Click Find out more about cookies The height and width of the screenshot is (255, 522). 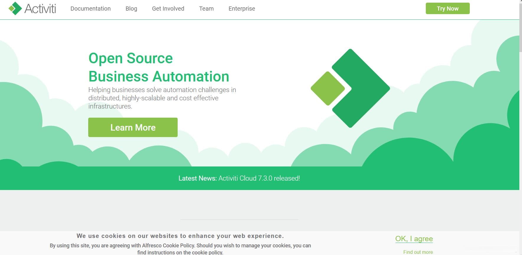click(x=418, y=252)
